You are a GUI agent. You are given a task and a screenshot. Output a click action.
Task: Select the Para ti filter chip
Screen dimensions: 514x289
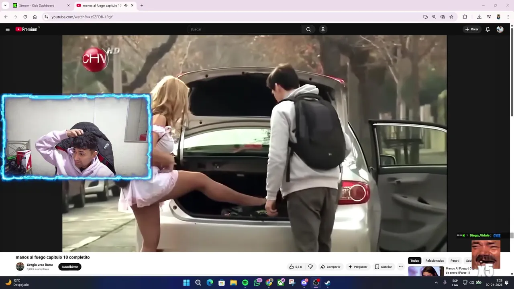click(455, 261)
